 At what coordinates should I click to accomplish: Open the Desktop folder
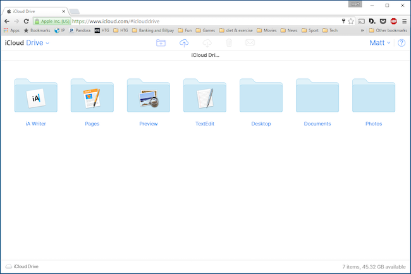click(261, 95)
